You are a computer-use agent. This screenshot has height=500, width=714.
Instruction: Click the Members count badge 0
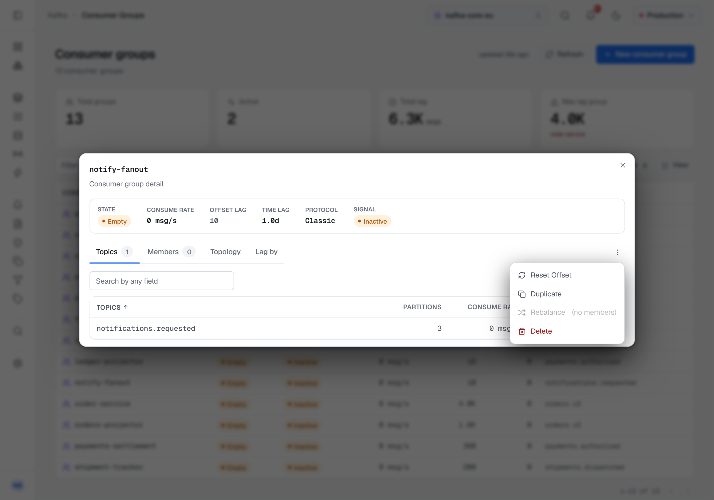point(189,252)
